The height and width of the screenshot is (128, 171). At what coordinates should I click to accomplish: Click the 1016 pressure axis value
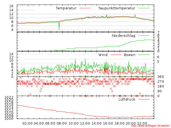(x=9, y=105)
